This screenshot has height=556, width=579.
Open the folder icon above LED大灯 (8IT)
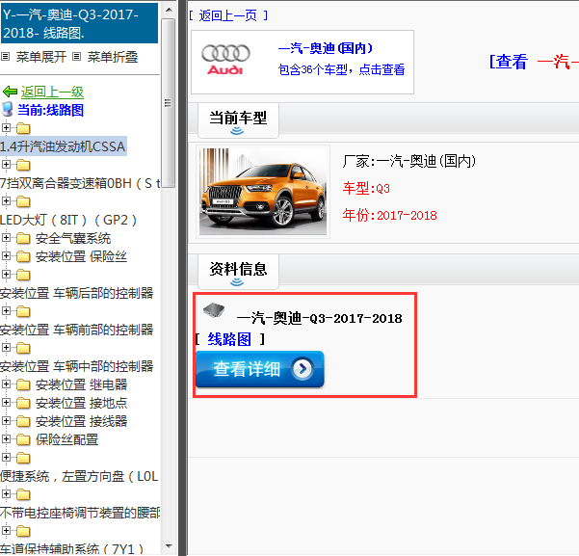23,201
